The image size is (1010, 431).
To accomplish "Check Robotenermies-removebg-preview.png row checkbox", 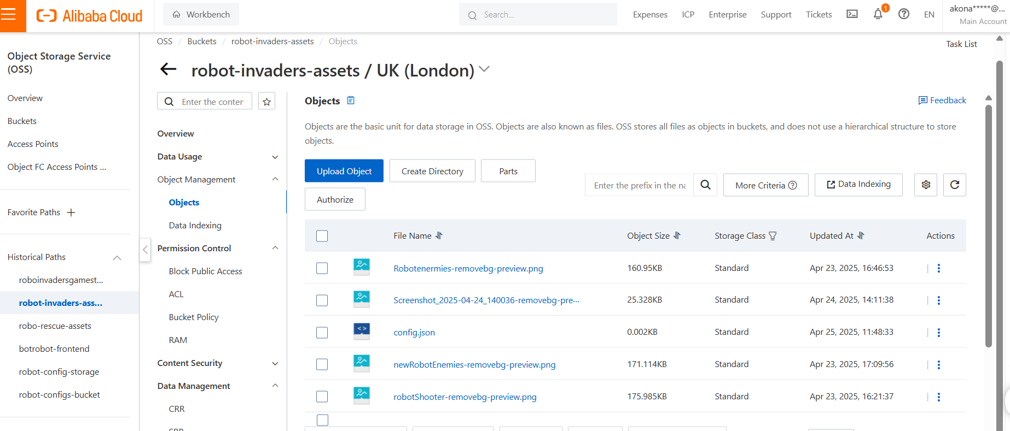I will (322, 268).
